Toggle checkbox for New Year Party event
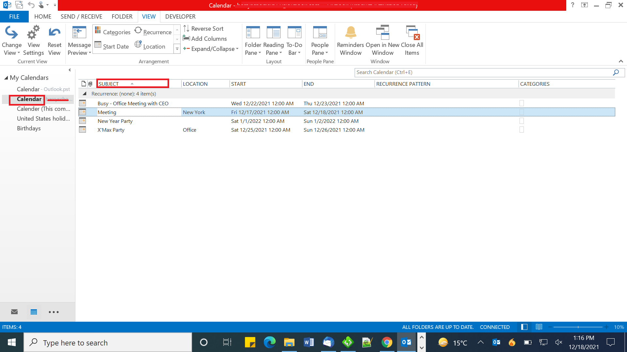The image size is (627, 352). click(522, 121)
